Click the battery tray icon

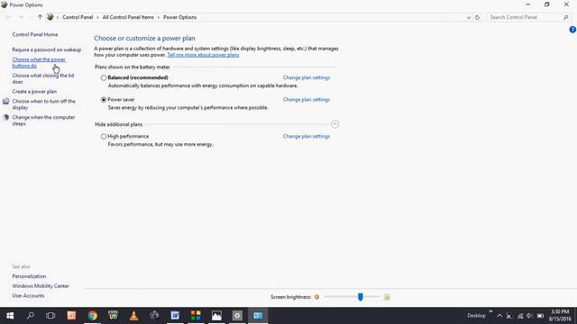point(540,316)
